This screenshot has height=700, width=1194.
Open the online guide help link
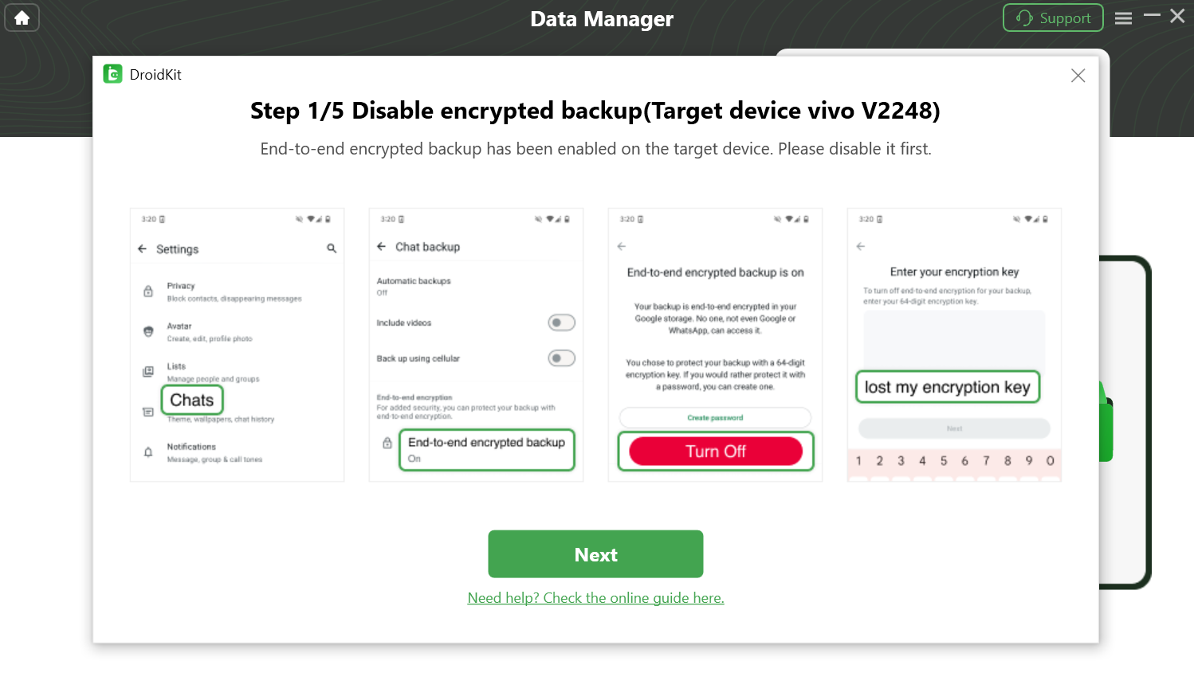595,597
